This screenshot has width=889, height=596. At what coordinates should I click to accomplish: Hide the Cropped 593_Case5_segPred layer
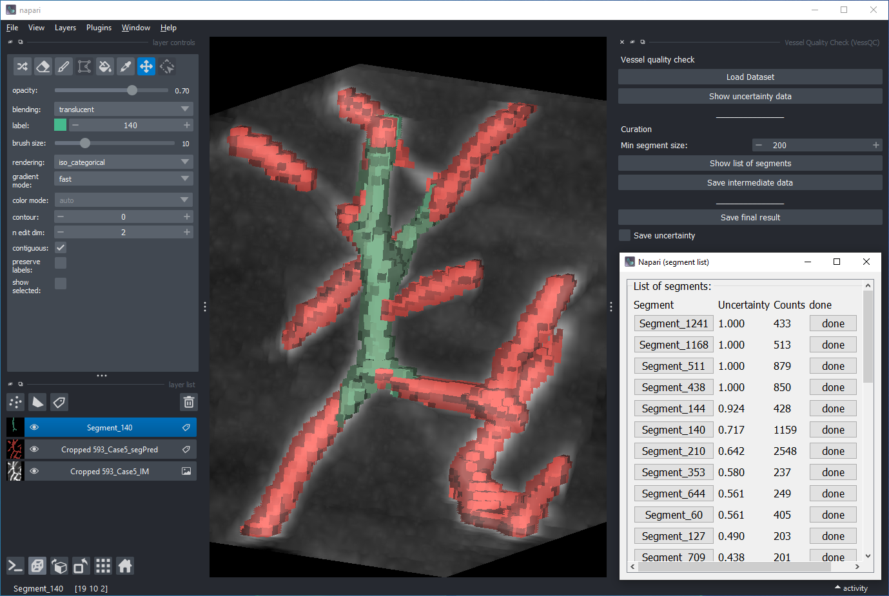[x=34, y=449]
